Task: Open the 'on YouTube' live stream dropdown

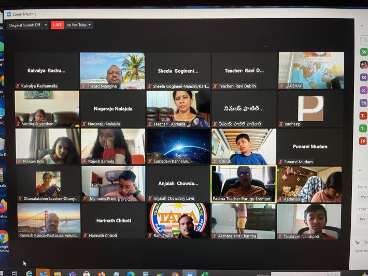Action: (x=78, y=25)
